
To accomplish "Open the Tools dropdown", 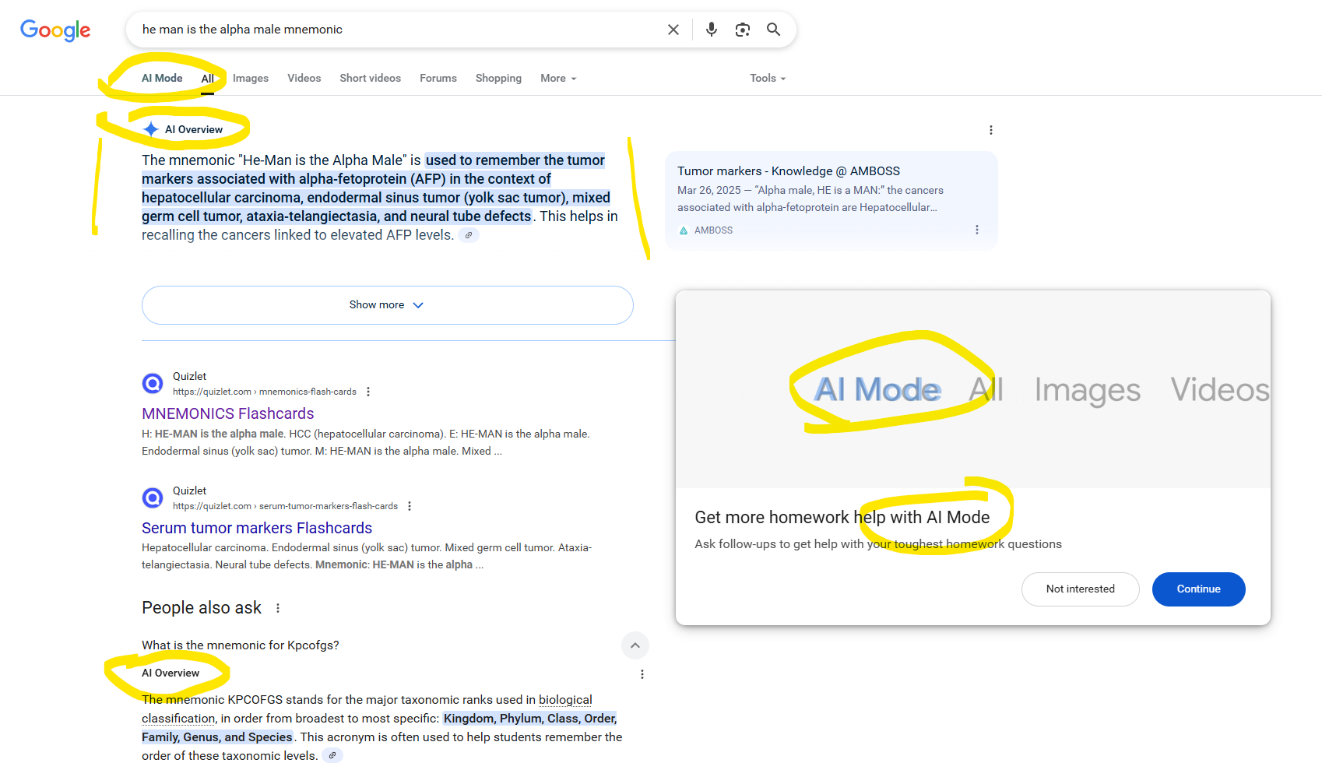I will (768, 78).
